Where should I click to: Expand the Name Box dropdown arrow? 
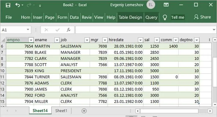(28, 30)
